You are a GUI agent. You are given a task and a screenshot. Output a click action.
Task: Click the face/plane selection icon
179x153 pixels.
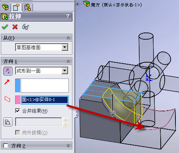coord(7,99)
